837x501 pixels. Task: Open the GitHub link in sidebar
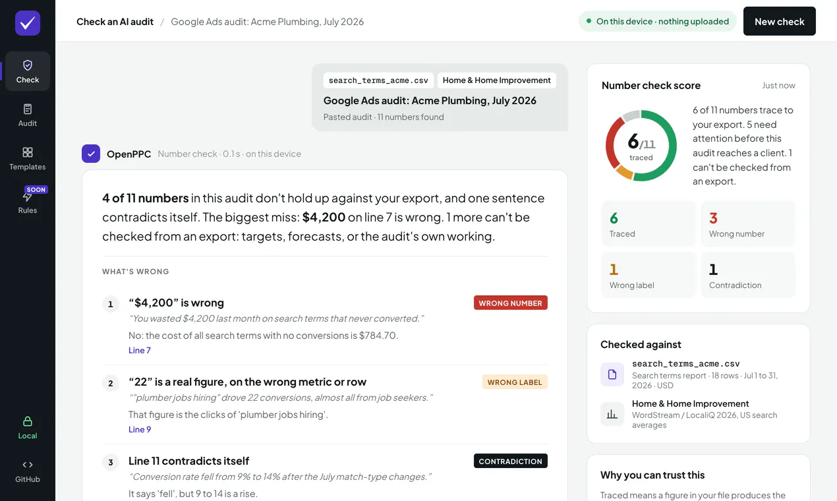28,471
